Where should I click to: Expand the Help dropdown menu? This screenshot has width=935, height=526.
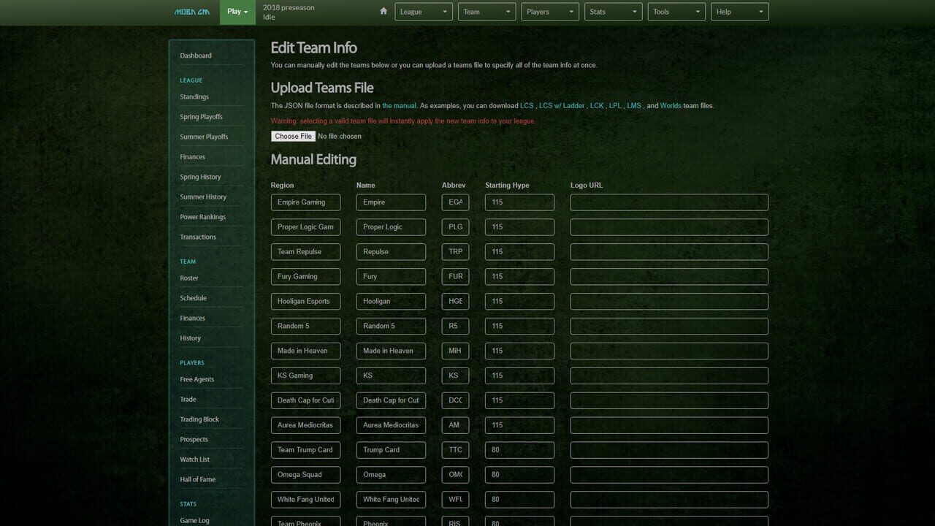tap(740, 12)
